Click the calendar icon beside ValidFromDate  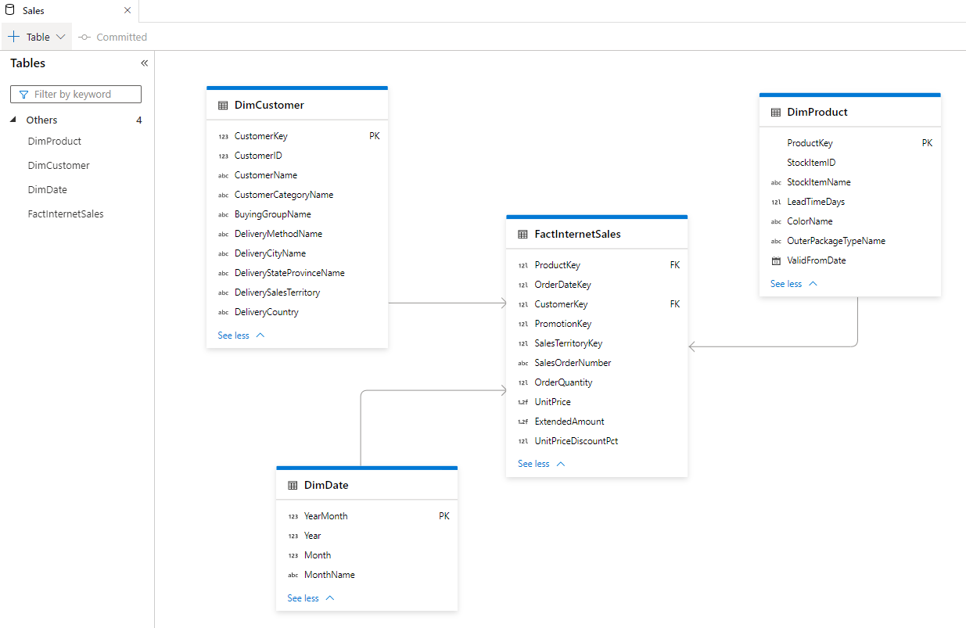pos(776,260)
